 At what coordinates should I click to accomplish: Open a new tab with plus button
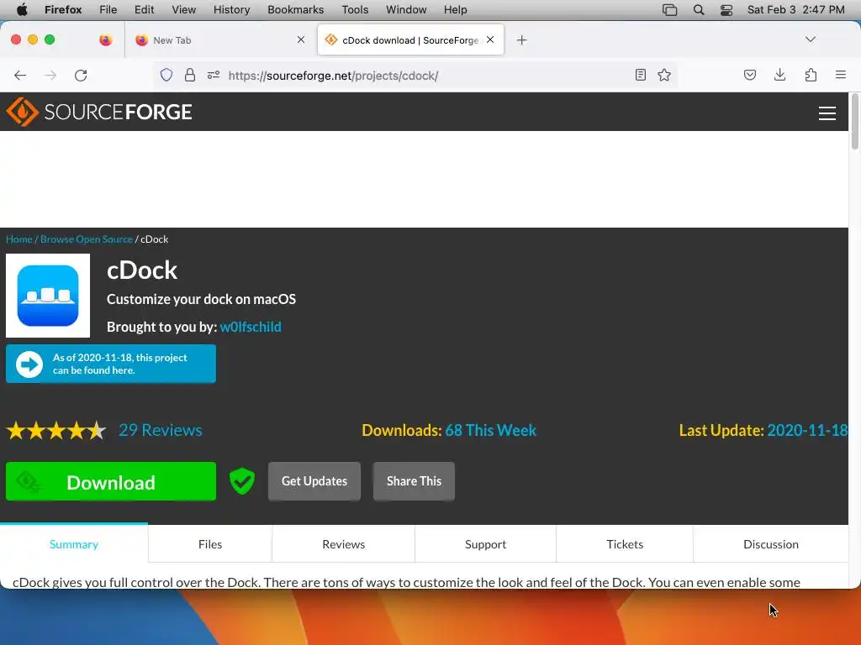coord(521,40)
